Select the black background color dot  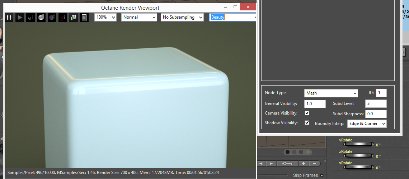(287, 152)
